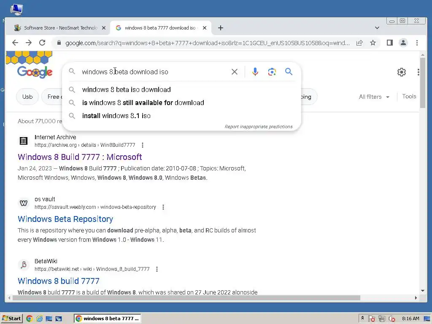
Task: Expand the All filters dropdown
Action: [374, 97]
